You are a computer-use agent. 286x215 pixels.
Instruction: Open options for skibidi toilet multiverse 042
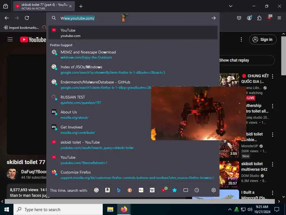click(x=273, y=164)
